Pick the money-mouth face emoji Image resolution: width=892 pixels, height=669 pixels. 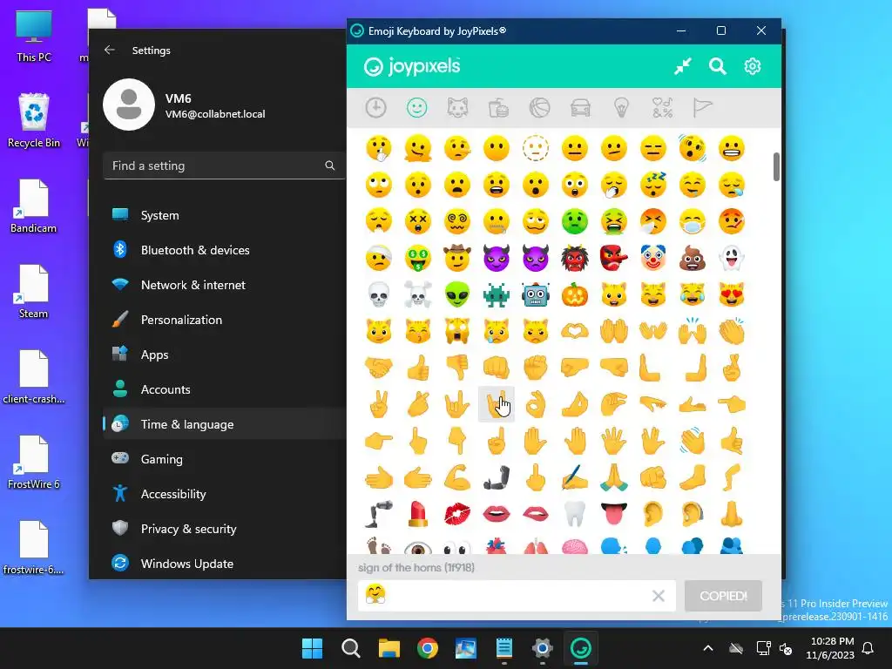(x=418, y=258)
